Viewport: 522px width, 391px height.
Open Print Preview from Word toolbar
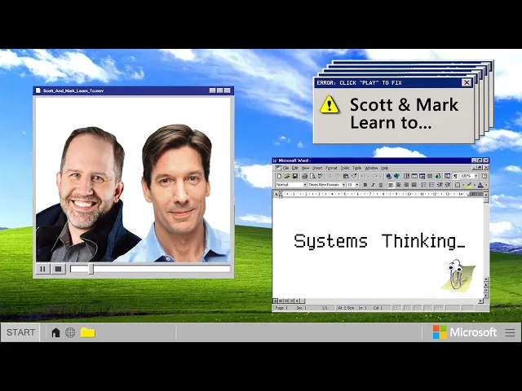tap(313, 176)
